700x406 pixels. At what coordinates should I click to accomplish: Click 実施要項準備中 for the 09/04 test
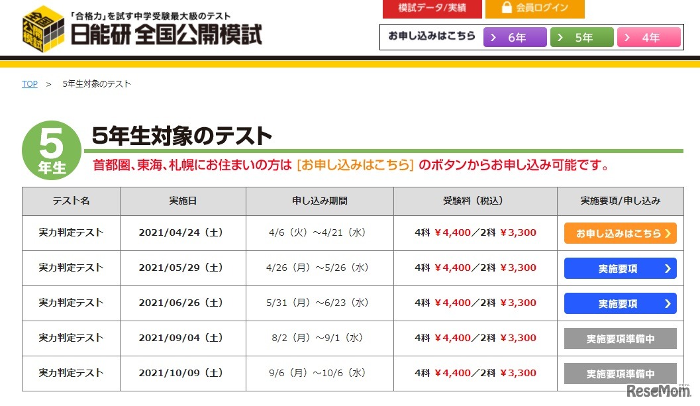620,338
